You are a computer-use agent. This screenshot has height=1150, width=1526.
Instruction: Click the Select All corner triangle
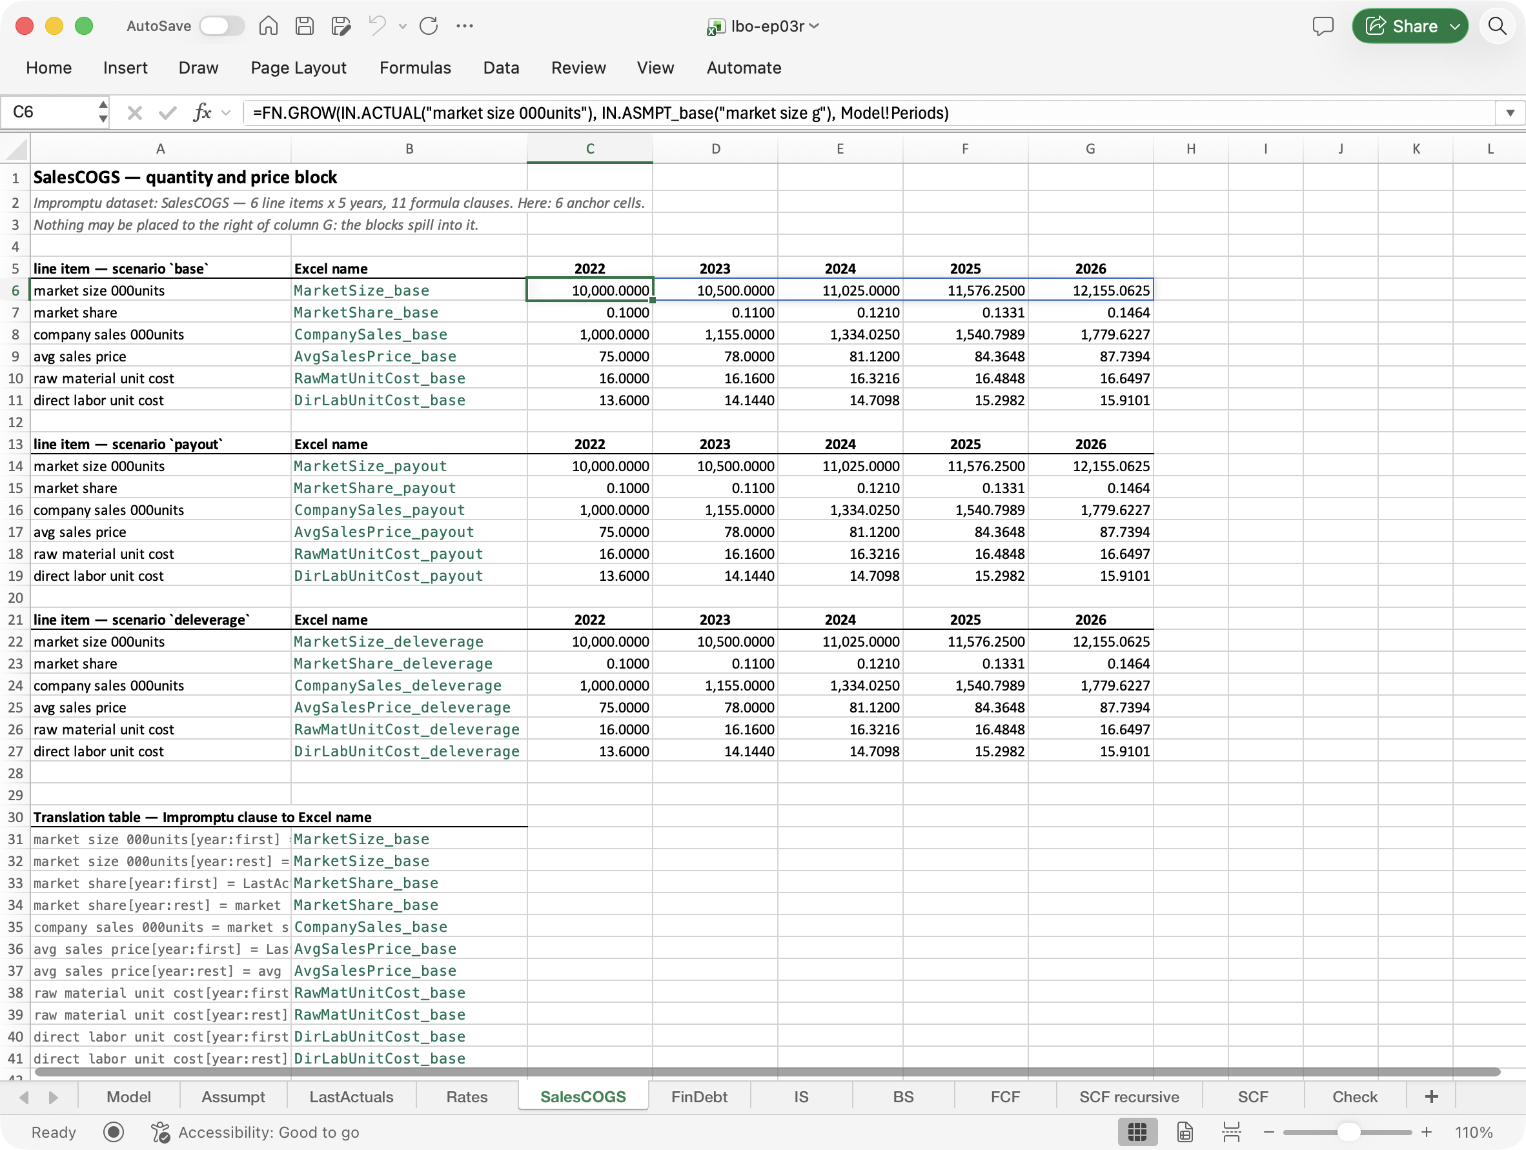click(16, 149)
